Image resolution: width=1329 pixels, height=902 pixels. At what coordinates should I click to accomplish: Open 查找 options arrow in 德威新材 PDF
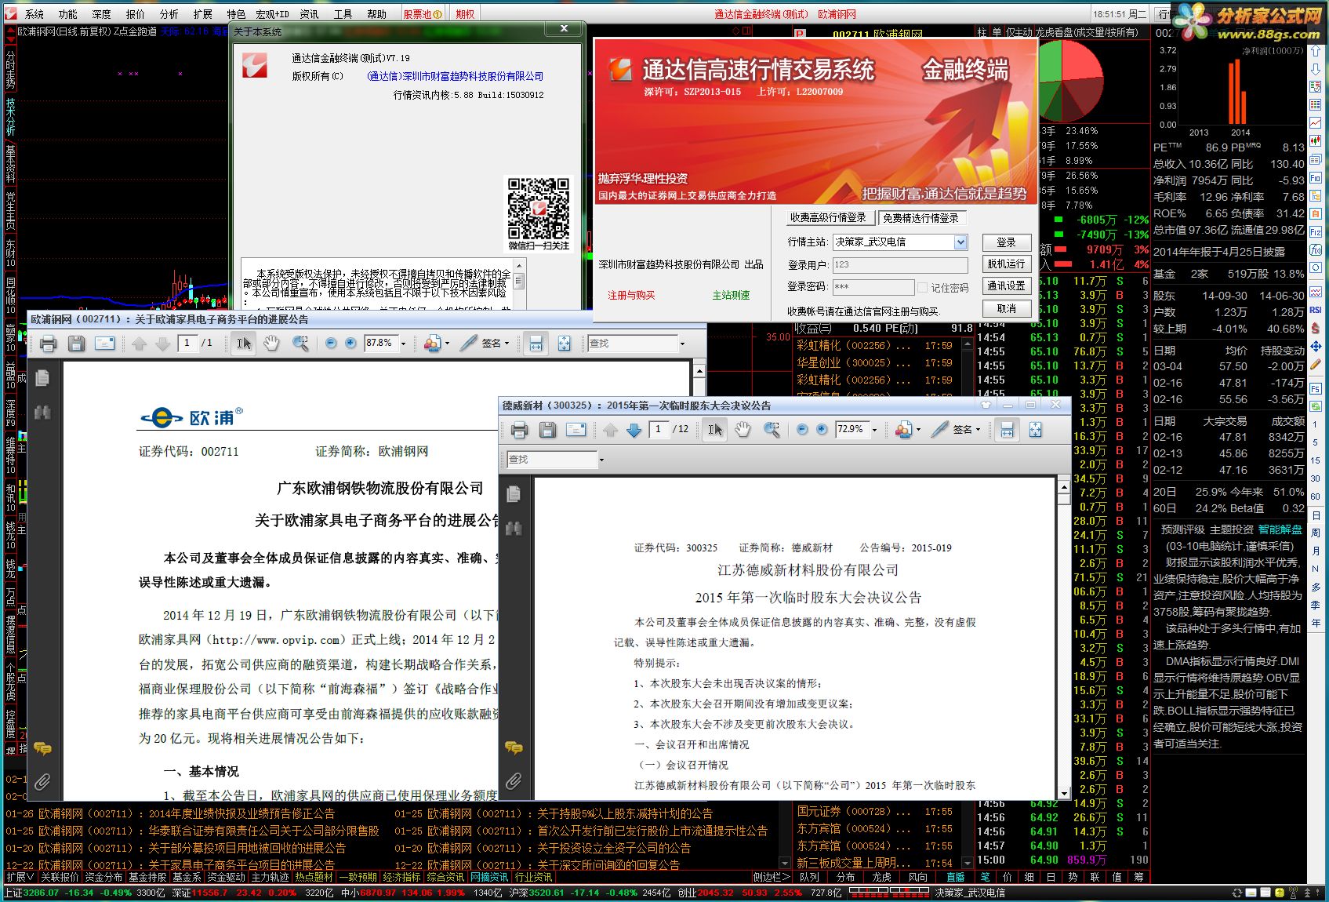601,460
